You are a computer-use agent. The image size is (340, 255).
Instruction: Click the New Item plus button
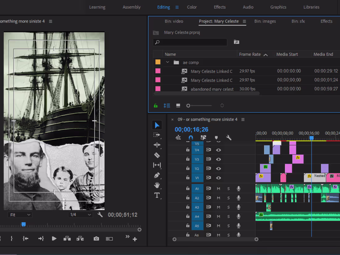point(134,239)
